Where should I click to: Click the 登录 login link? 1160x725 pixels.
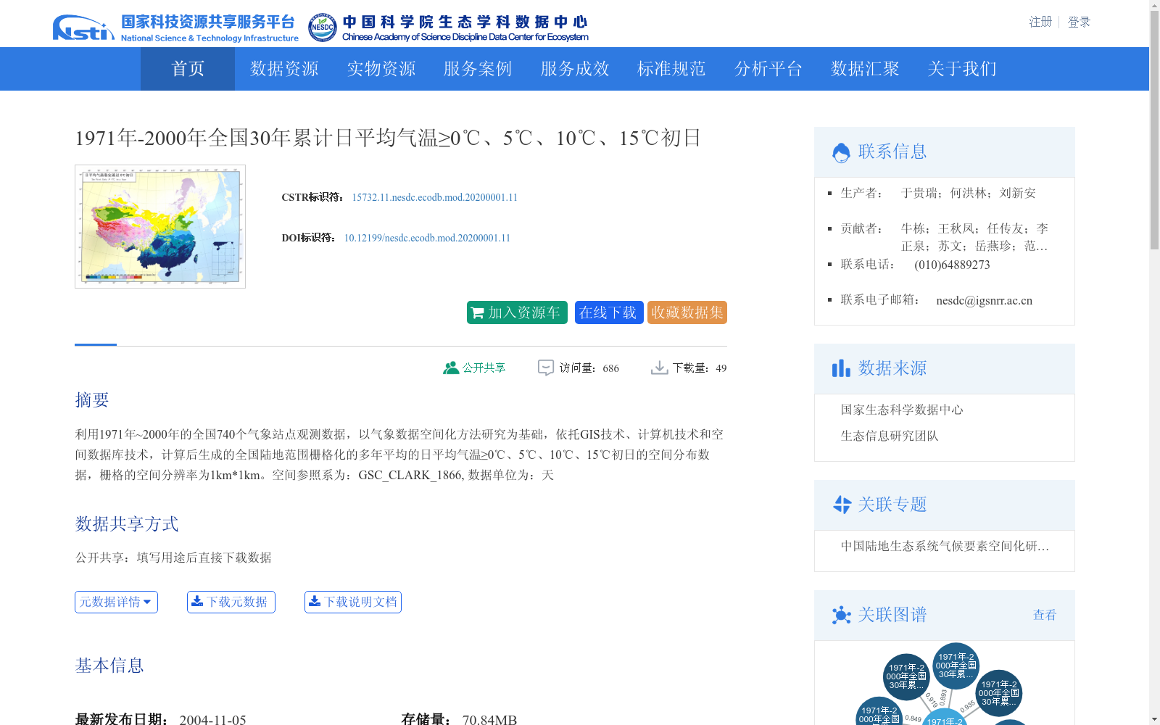point(1079,22)
